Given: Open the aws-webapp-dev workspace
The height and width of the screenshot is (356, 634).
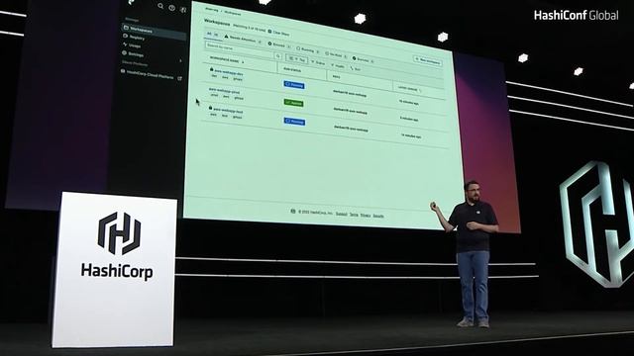Looking at the screenshot, I should point(229,72).
